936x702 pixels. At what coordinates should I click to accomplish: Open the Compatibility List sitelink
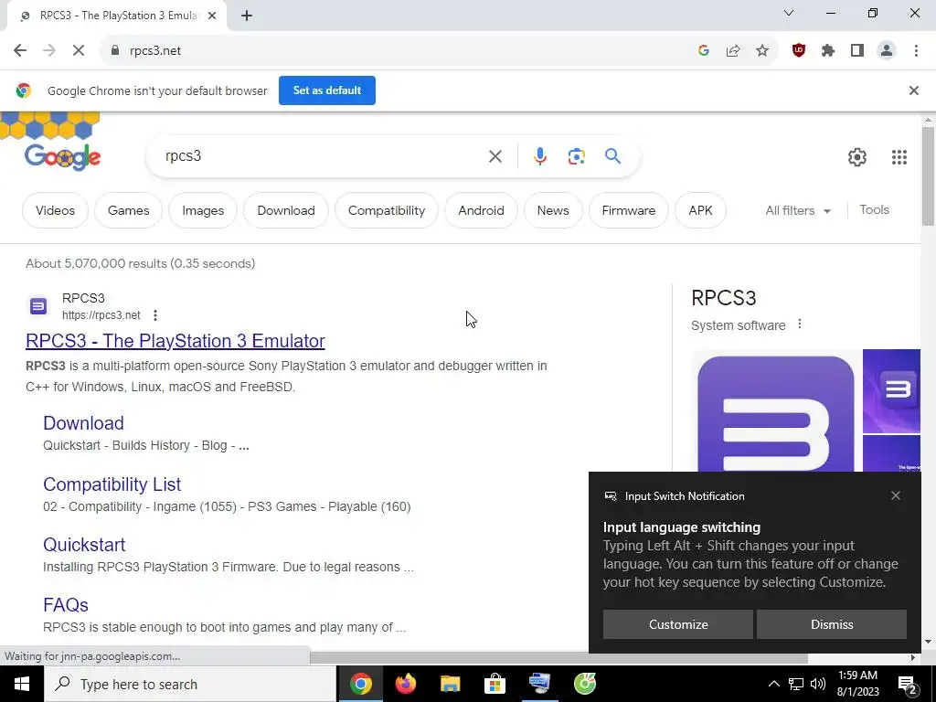tap(112, 484)
